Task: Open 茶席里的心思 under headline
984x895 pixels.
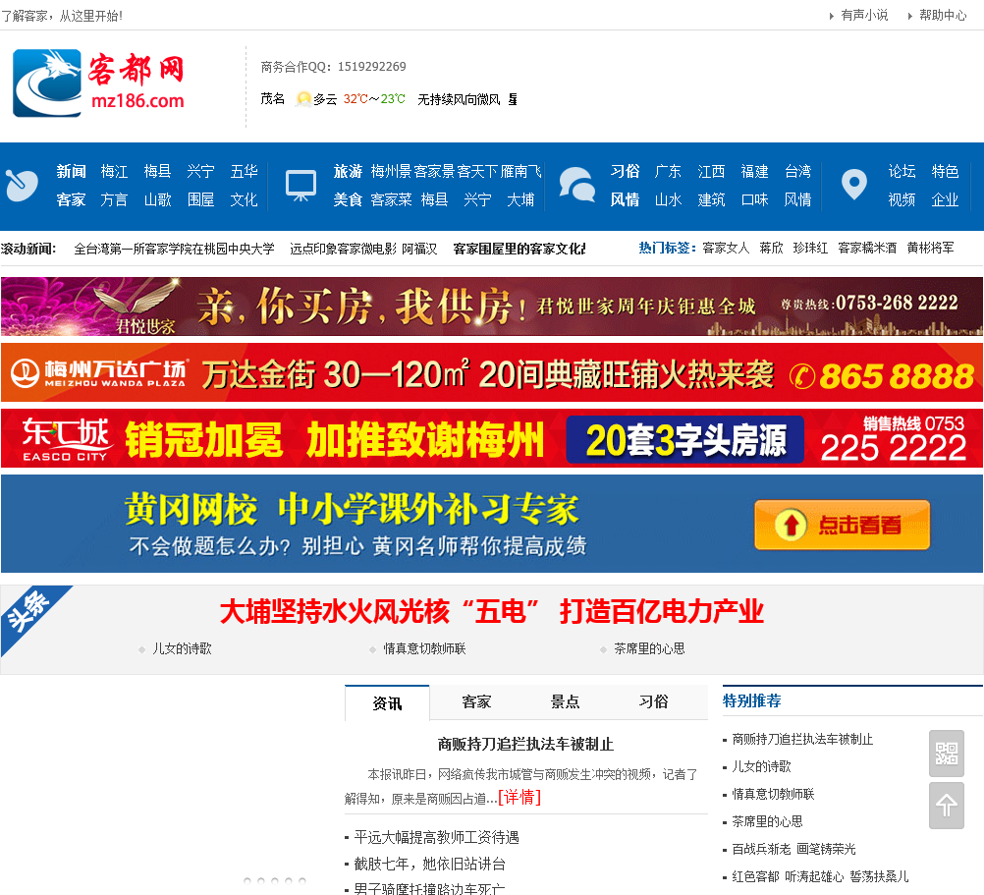Action: (x=649, y=649)
